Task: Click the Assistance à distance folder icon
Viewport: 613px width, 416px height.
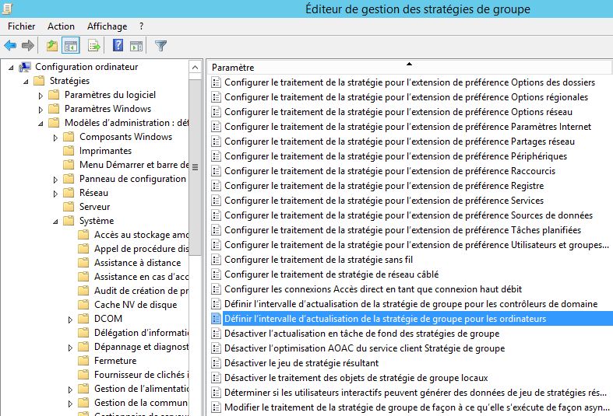Action: (83, 262)
